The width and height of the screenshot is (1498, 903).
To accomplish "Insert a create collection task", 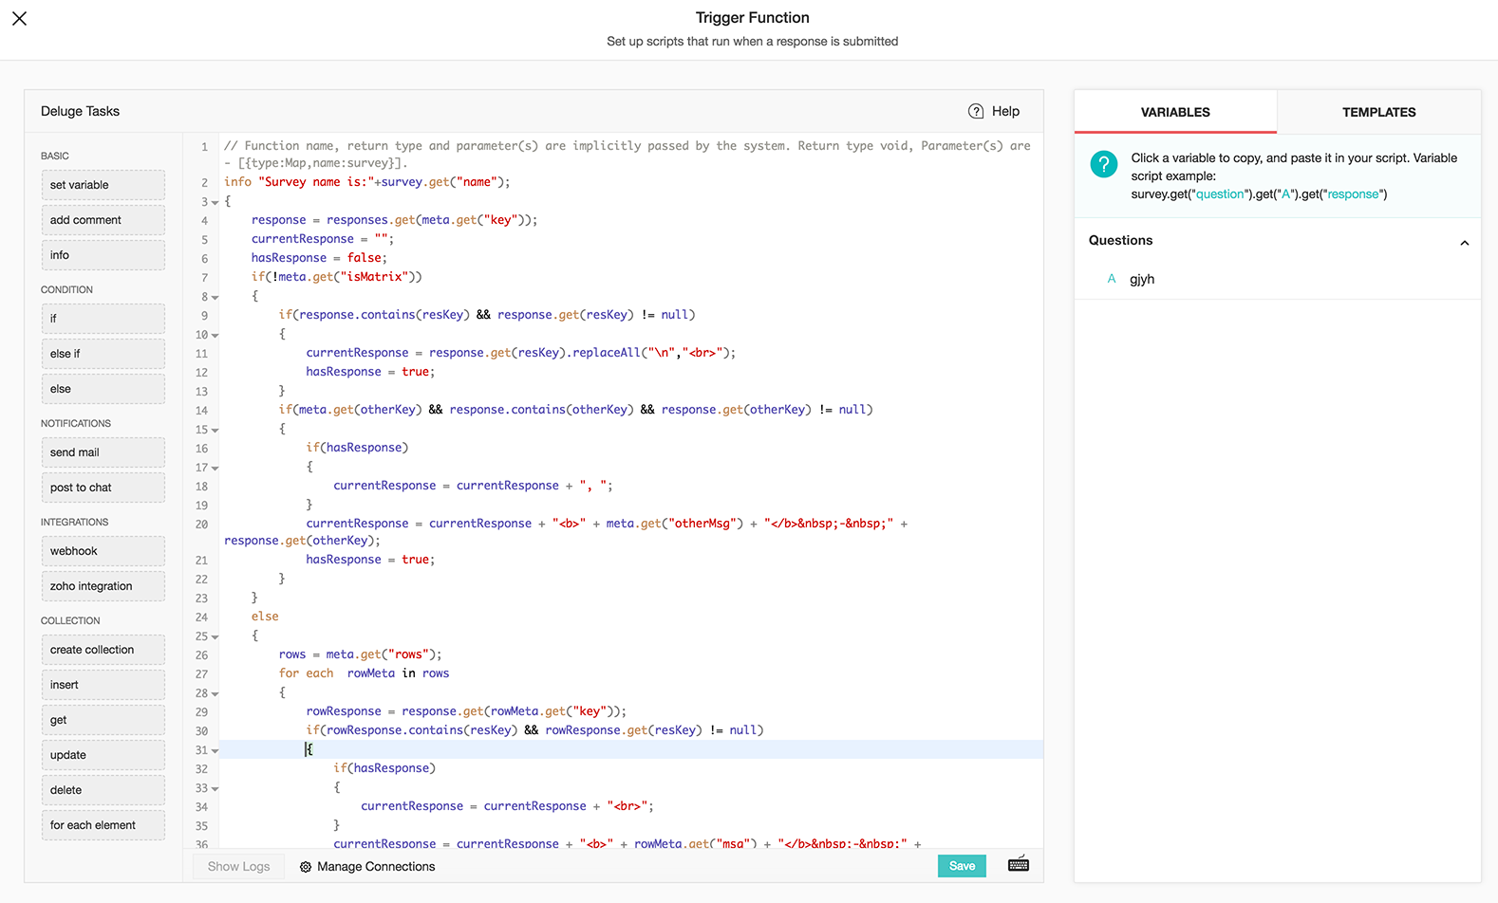I will click(x=103, y=650).
